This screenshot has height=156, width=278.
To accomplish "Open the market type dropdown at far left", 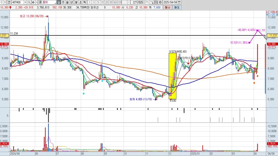I will (x=5, y=2).
